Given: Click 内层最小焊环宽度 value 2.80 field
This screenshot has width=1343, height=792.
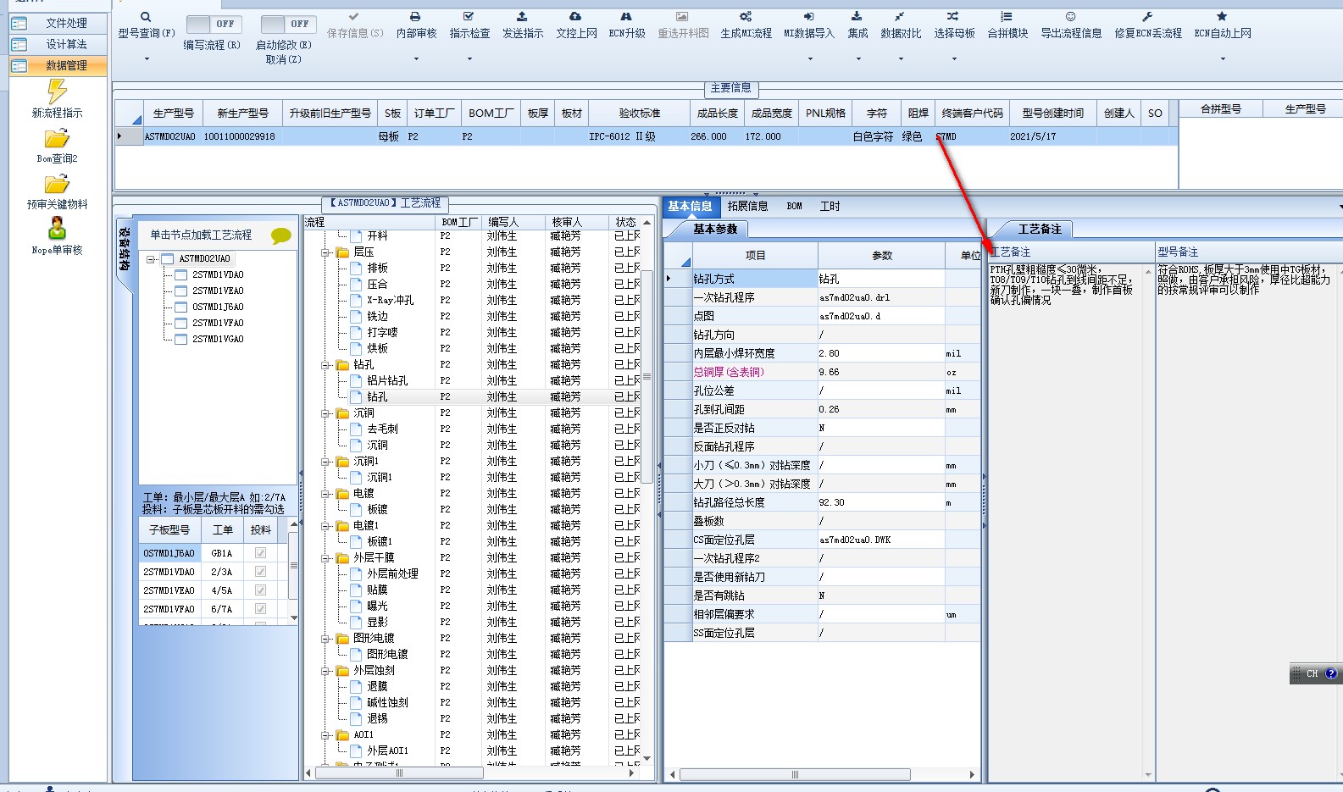Looking at the screenshot, I should [881, 353].
